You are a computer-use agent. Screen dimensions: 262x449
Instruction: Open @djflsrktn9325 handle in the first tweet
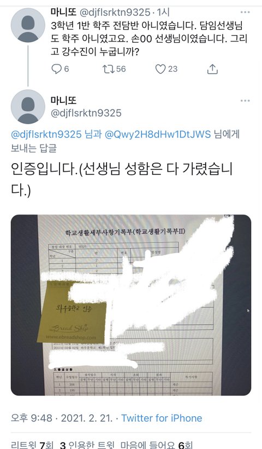coord(115,12)
